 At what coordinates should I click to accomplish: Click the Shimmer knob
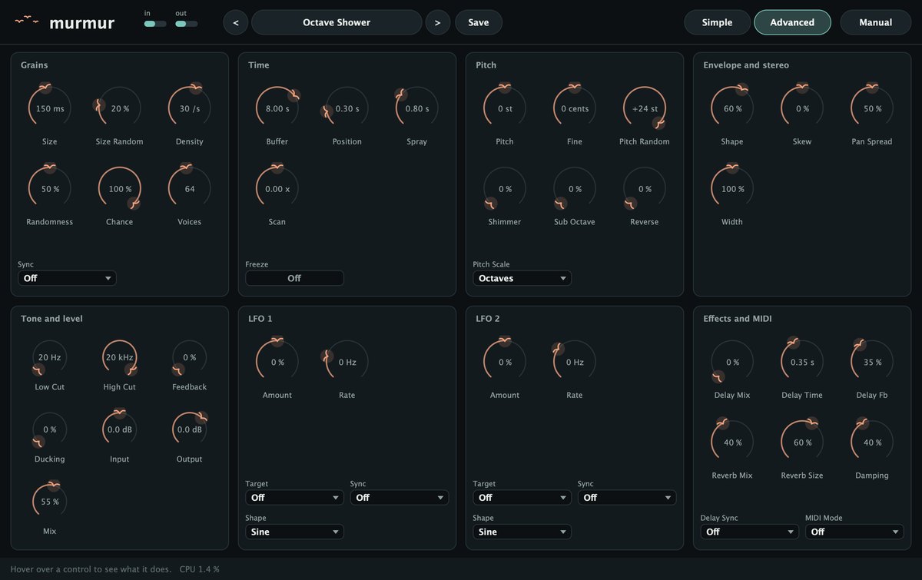click(505, 189)
